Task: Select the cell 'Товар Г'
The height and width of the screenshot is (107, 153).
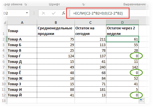Action: point(22,56)
